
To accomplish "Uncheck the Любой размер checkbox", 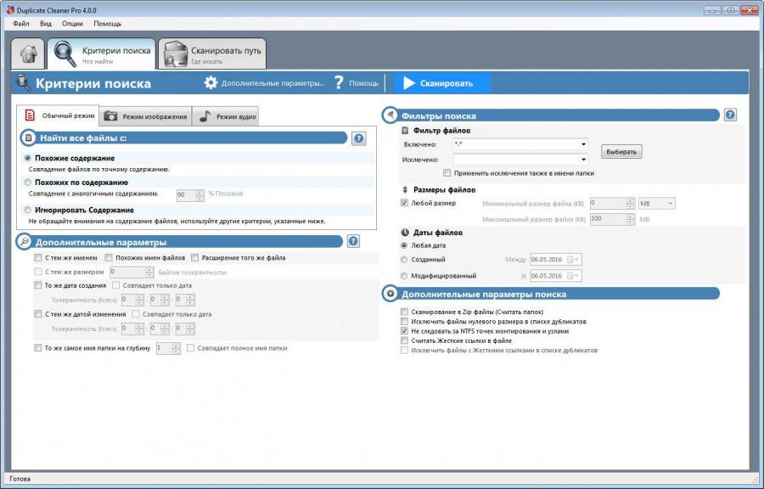I will pos(404,204).
